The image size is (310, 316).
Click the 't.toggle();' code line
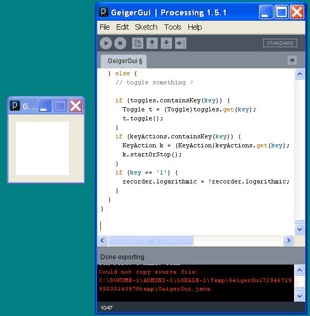(143, 119)
